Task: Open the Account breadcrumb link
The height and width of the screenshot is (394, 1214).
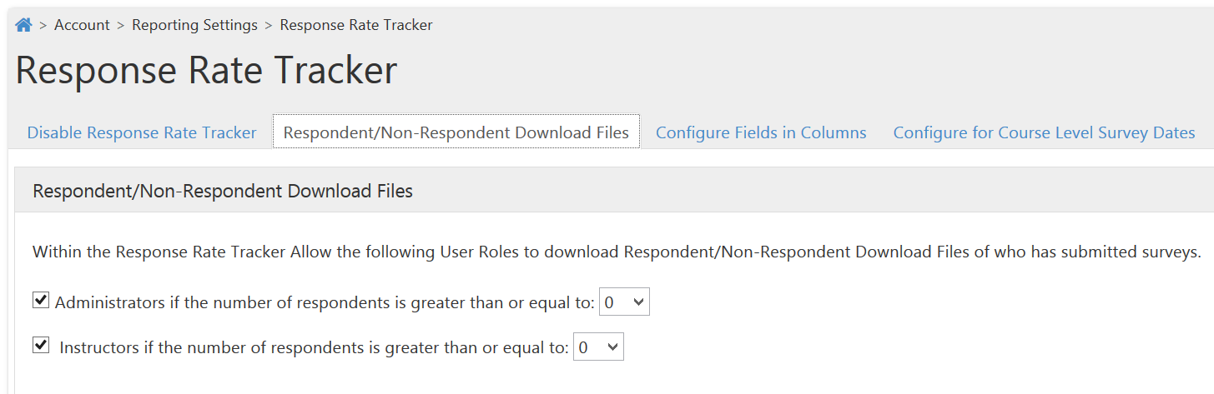Action: point(82,25)
